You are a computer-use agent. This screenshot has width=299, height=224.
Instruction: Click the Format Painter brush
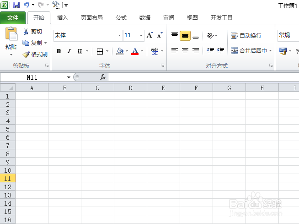35,54
